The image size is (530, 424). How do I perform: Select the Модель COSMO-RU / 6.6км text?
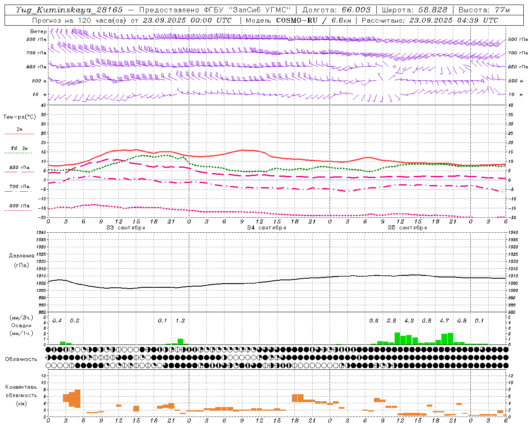tap(298, 20)
